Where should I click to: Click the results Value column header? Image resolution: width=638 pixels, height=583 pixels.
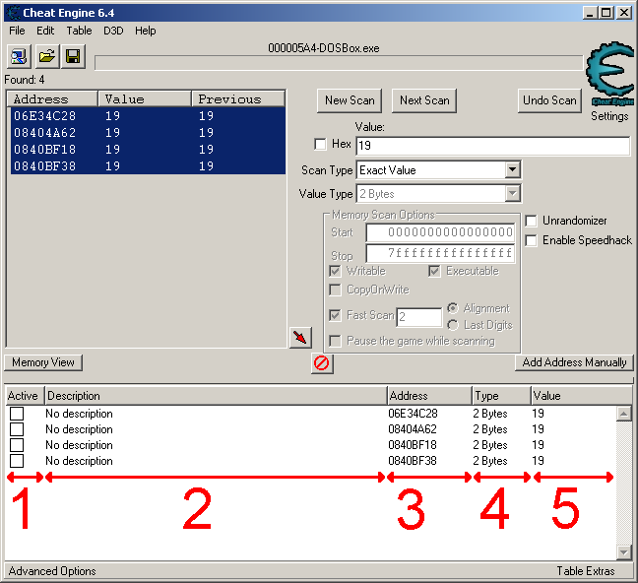click(x=145, y=98)
